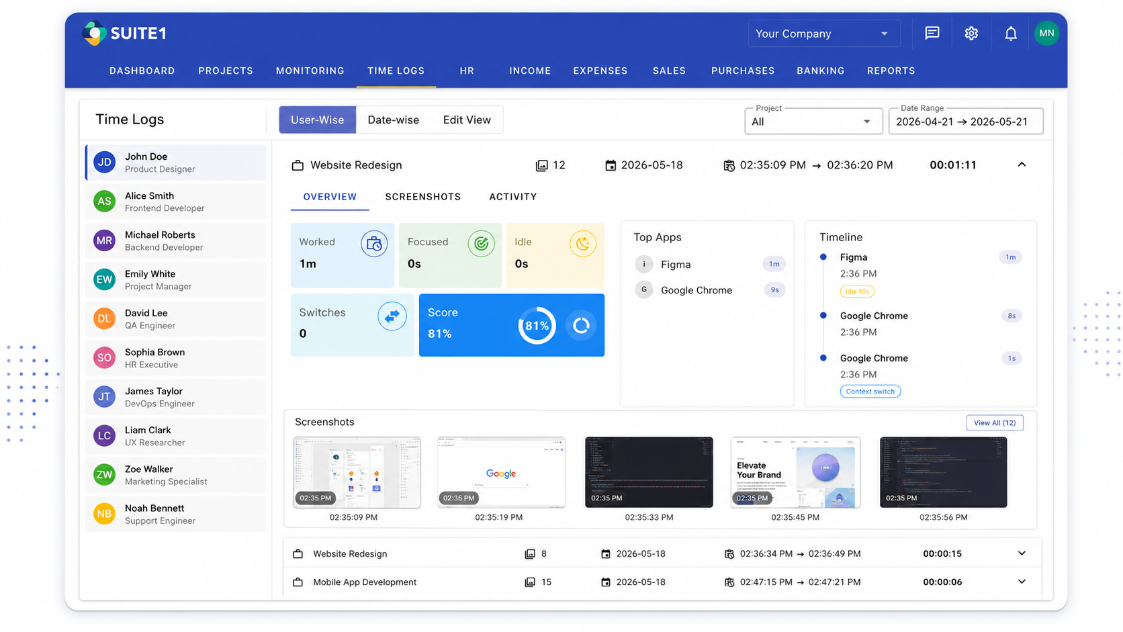Open the settings gear icon
Image resolution: width=1123 pixels, height=632 pixels.
pyautogui.click(x=971, y=33)
